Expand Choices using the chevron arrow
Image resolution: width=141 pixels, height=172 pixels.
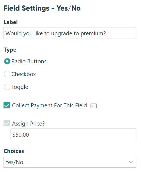131,162
